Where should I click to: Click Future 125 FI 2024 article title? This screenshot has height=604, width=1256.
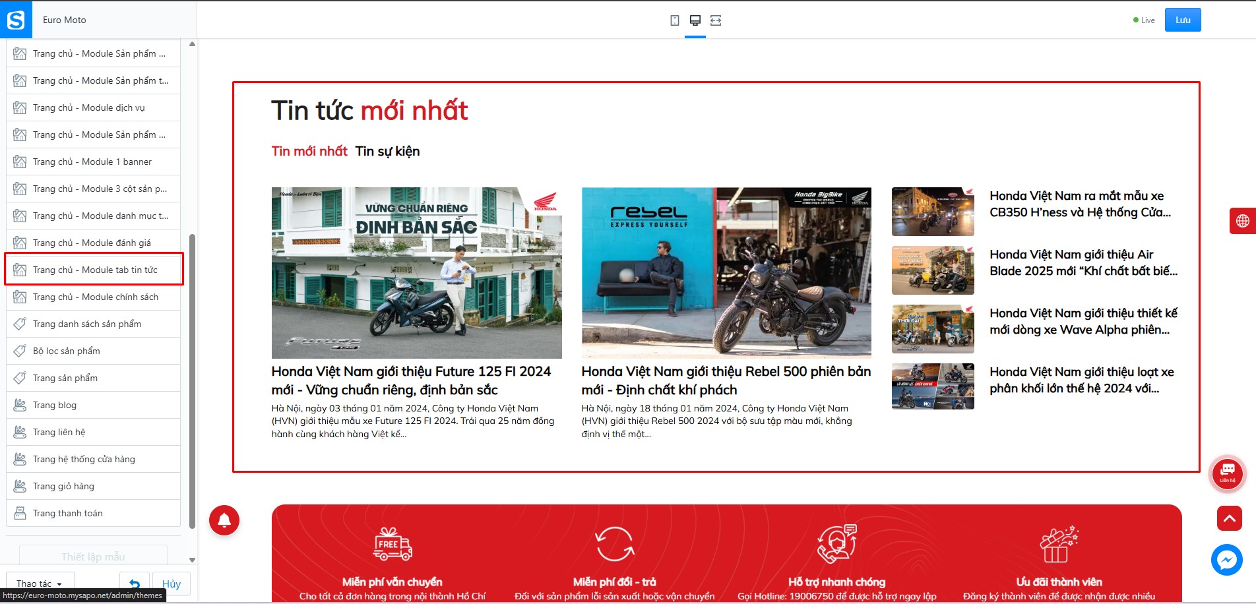411,380
